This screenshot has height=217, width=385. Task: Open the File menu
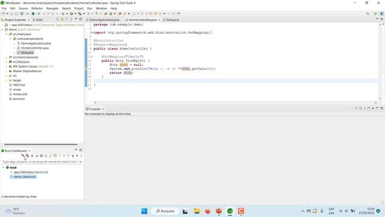(4, 8)
